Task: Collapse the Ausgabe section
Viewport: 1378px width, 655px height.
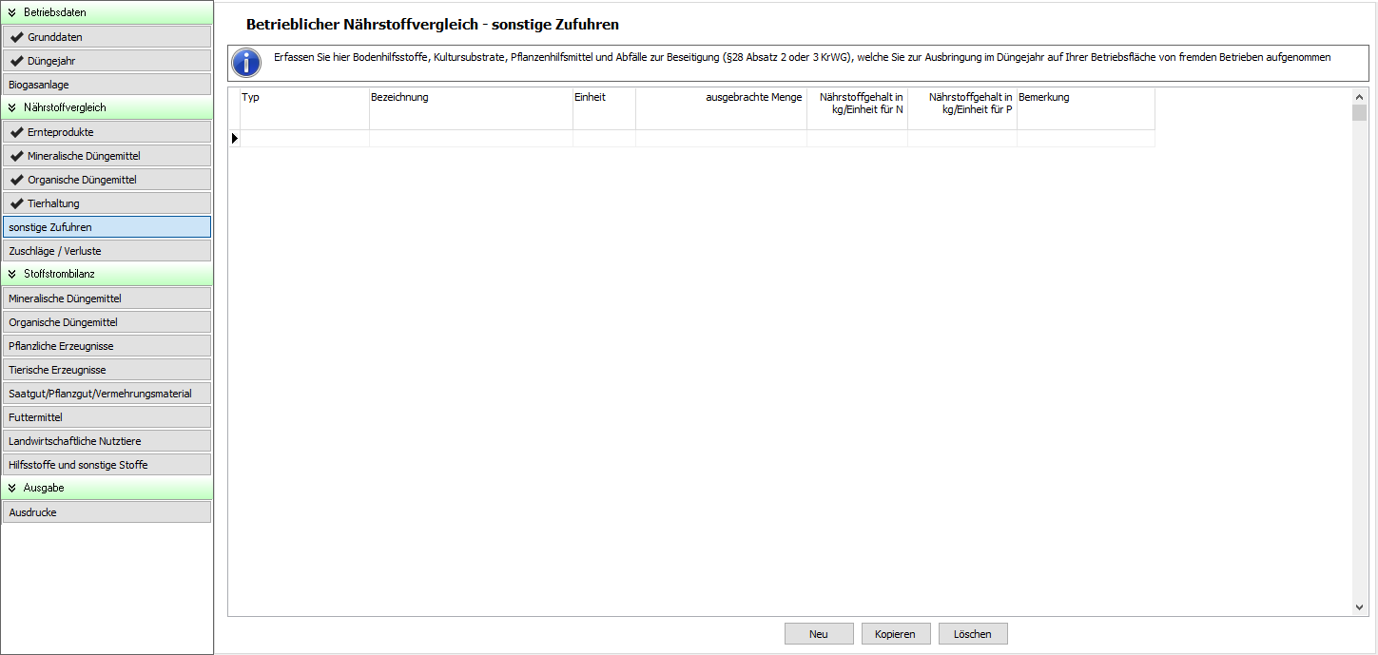Action: 11,488
